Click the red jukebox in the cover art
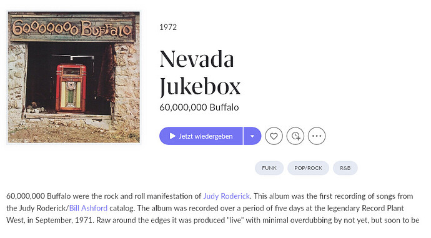Viewport: 431px width, 238px height. tap(71, 88)
